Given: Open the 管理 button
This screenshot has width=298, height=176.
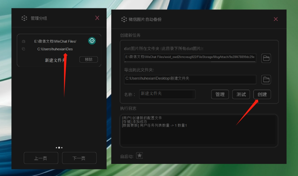Looking at the screenshot, I should [220, 94].
